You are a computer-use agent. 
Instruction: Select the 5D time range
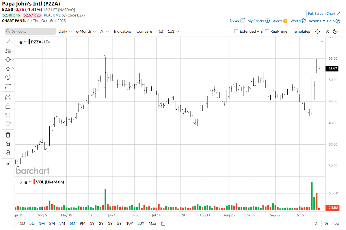click(x=32, y=224)
